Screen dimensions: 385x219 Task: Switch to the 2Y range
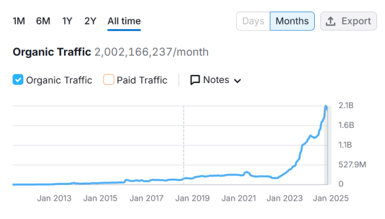[x=90, y=21]
